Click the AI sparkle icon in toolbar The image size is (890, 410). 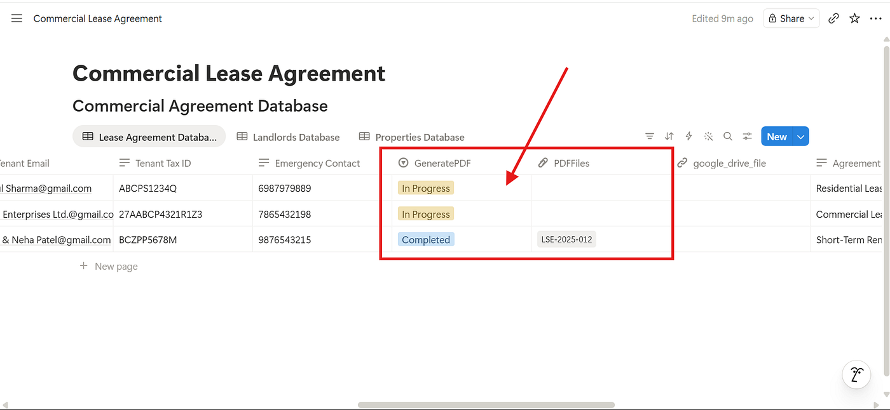coord(708,136)
